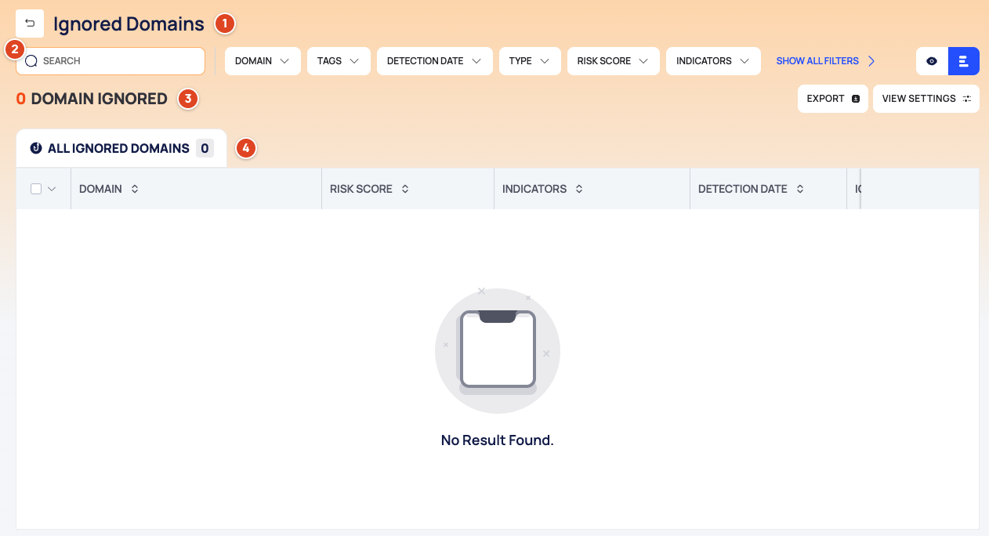989x536 pixels.
Task: Click the Ignored Domains page title
Action: (129, 24)
